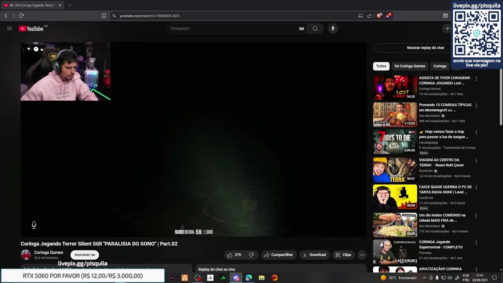Open Provando 15 COMIDAS TÍPICAS video
The image size is (503, 283).
pyautogui.click(x=395, y=114)
